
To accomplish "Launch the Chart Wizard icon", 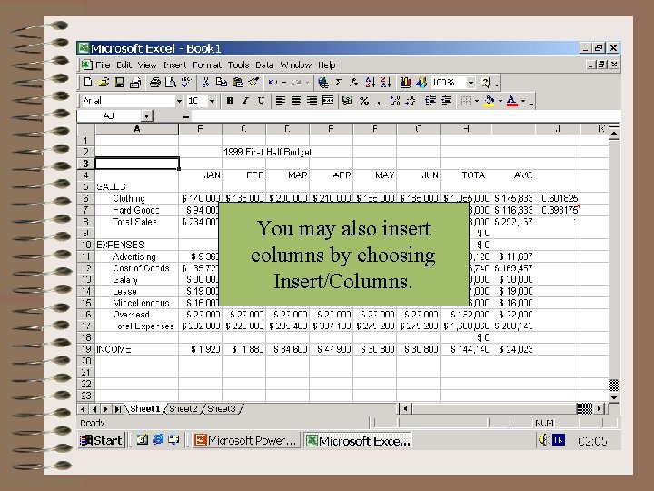I will point(405,82).
